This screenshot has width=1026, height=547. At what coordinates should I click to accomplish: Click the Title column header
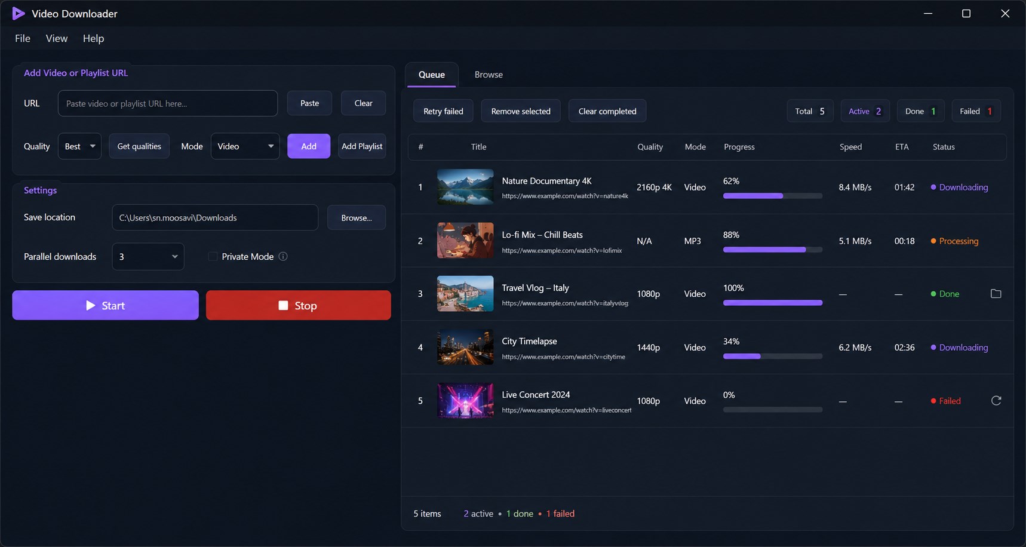478,147
